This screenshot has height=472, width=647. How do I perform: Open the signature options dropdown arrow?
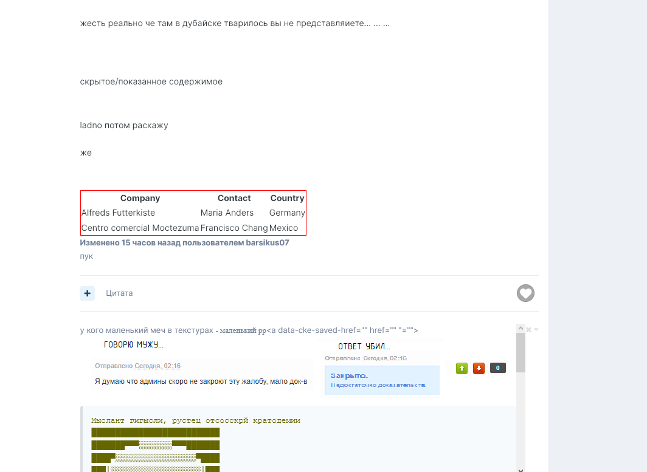point(536,330)
